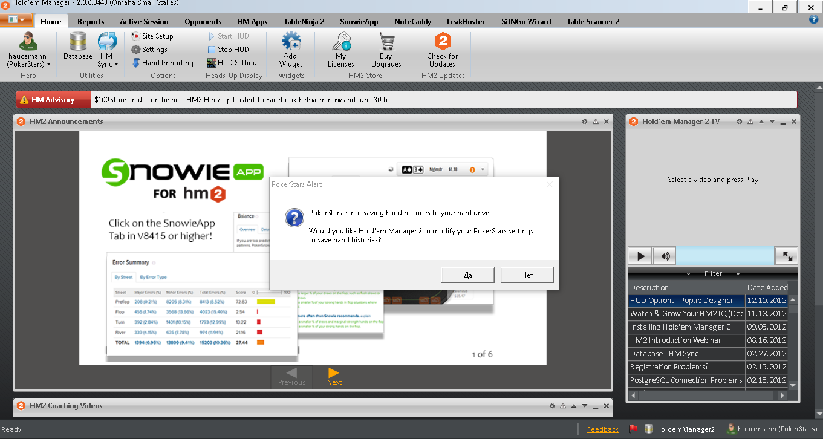
Task: Expand HM2 TV video to fullscreen
Action: [x=787, y=256]
